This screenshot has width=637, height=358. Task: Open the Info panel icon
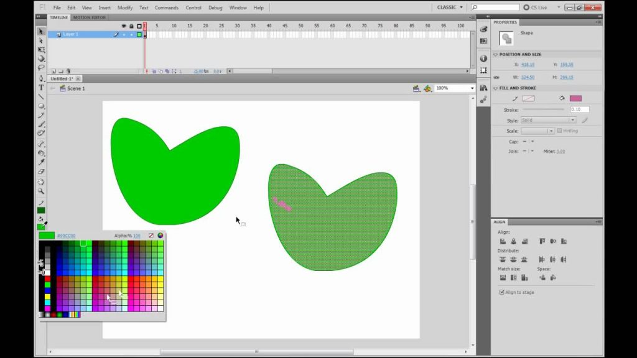coord(483,58)
